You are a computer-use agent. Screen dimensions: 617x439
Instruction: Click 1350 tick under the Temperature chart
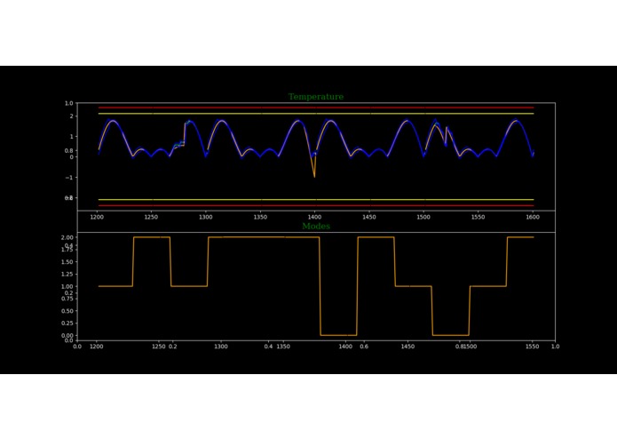[260, 217]
